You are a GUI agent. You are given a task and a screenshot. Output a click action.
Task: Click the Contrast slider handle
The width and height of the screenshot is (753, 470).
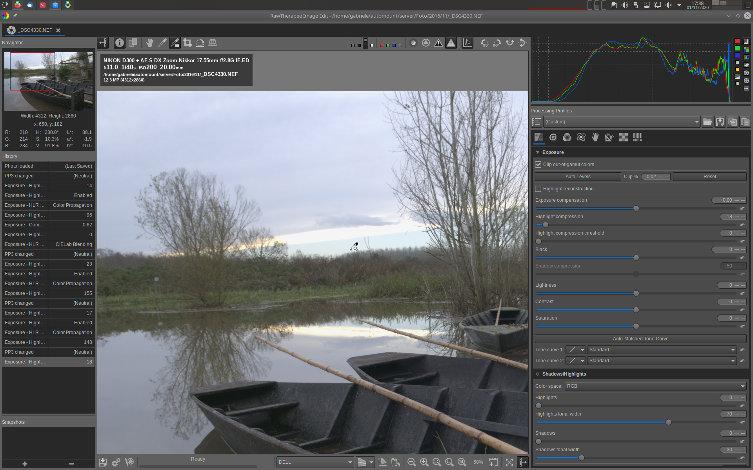click(636, 310)
